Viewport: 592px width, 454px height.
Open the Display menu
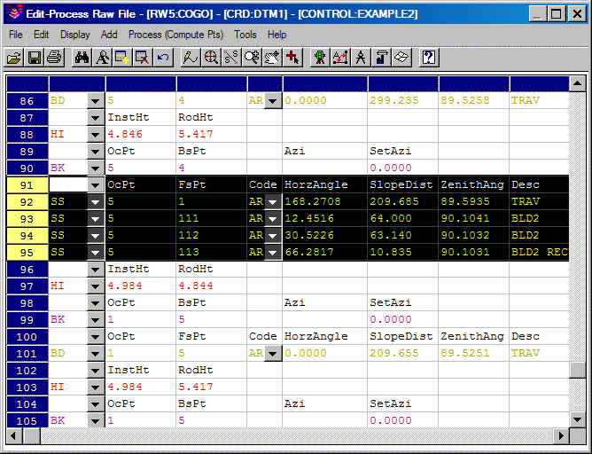pyautogui.click(x=75, y=35)
